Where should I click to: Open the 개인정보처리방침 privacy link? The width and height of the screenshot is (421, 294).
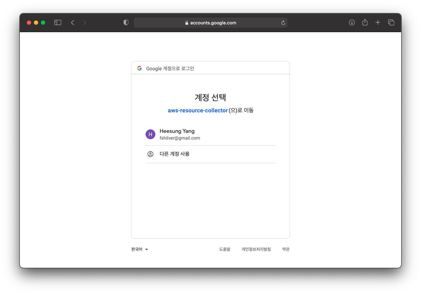(256, 249)
